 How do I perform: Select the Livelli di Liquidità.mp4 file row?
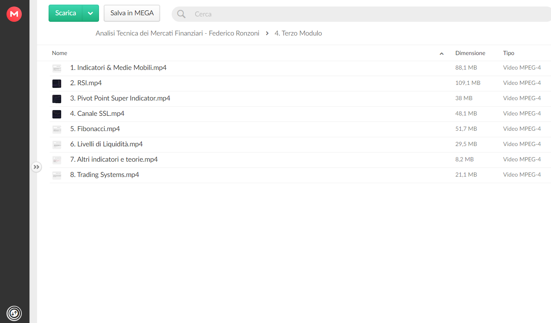pyautogui.click(x=300, y=144)
